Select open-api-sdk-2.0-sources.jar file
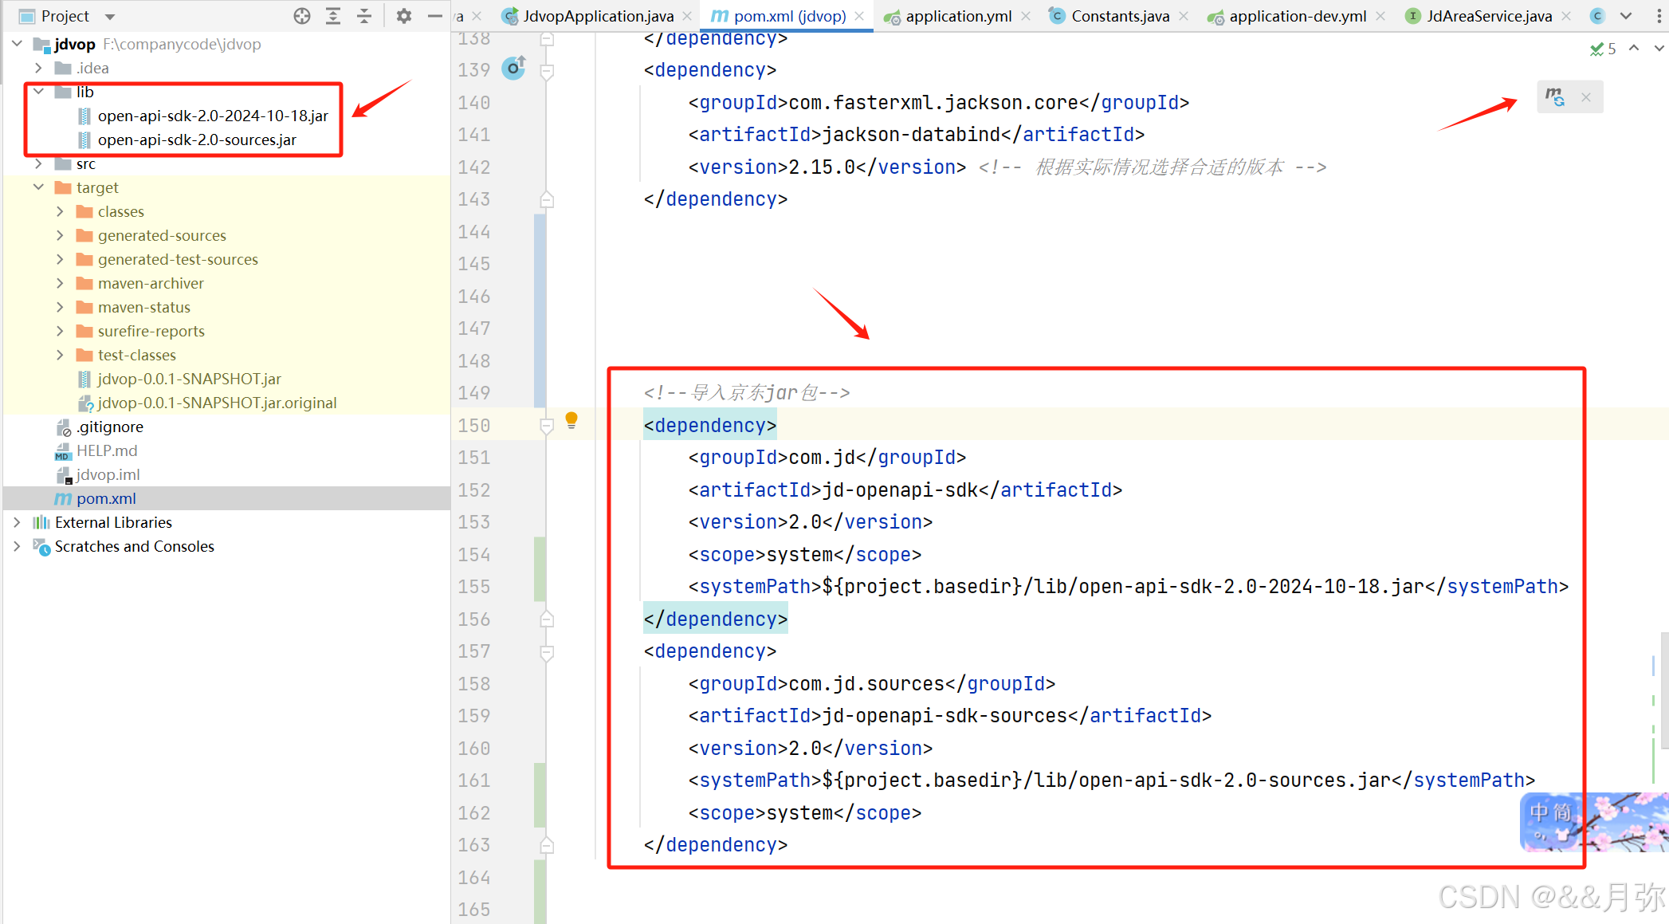This screenshot has height=924, width=1669. click(x=197, y=140)
